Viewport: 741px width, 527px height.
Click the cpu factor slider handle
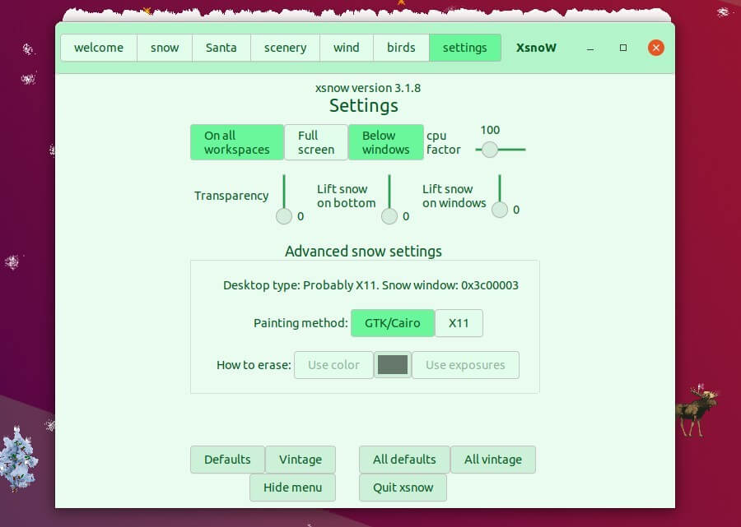coord(490,150)
